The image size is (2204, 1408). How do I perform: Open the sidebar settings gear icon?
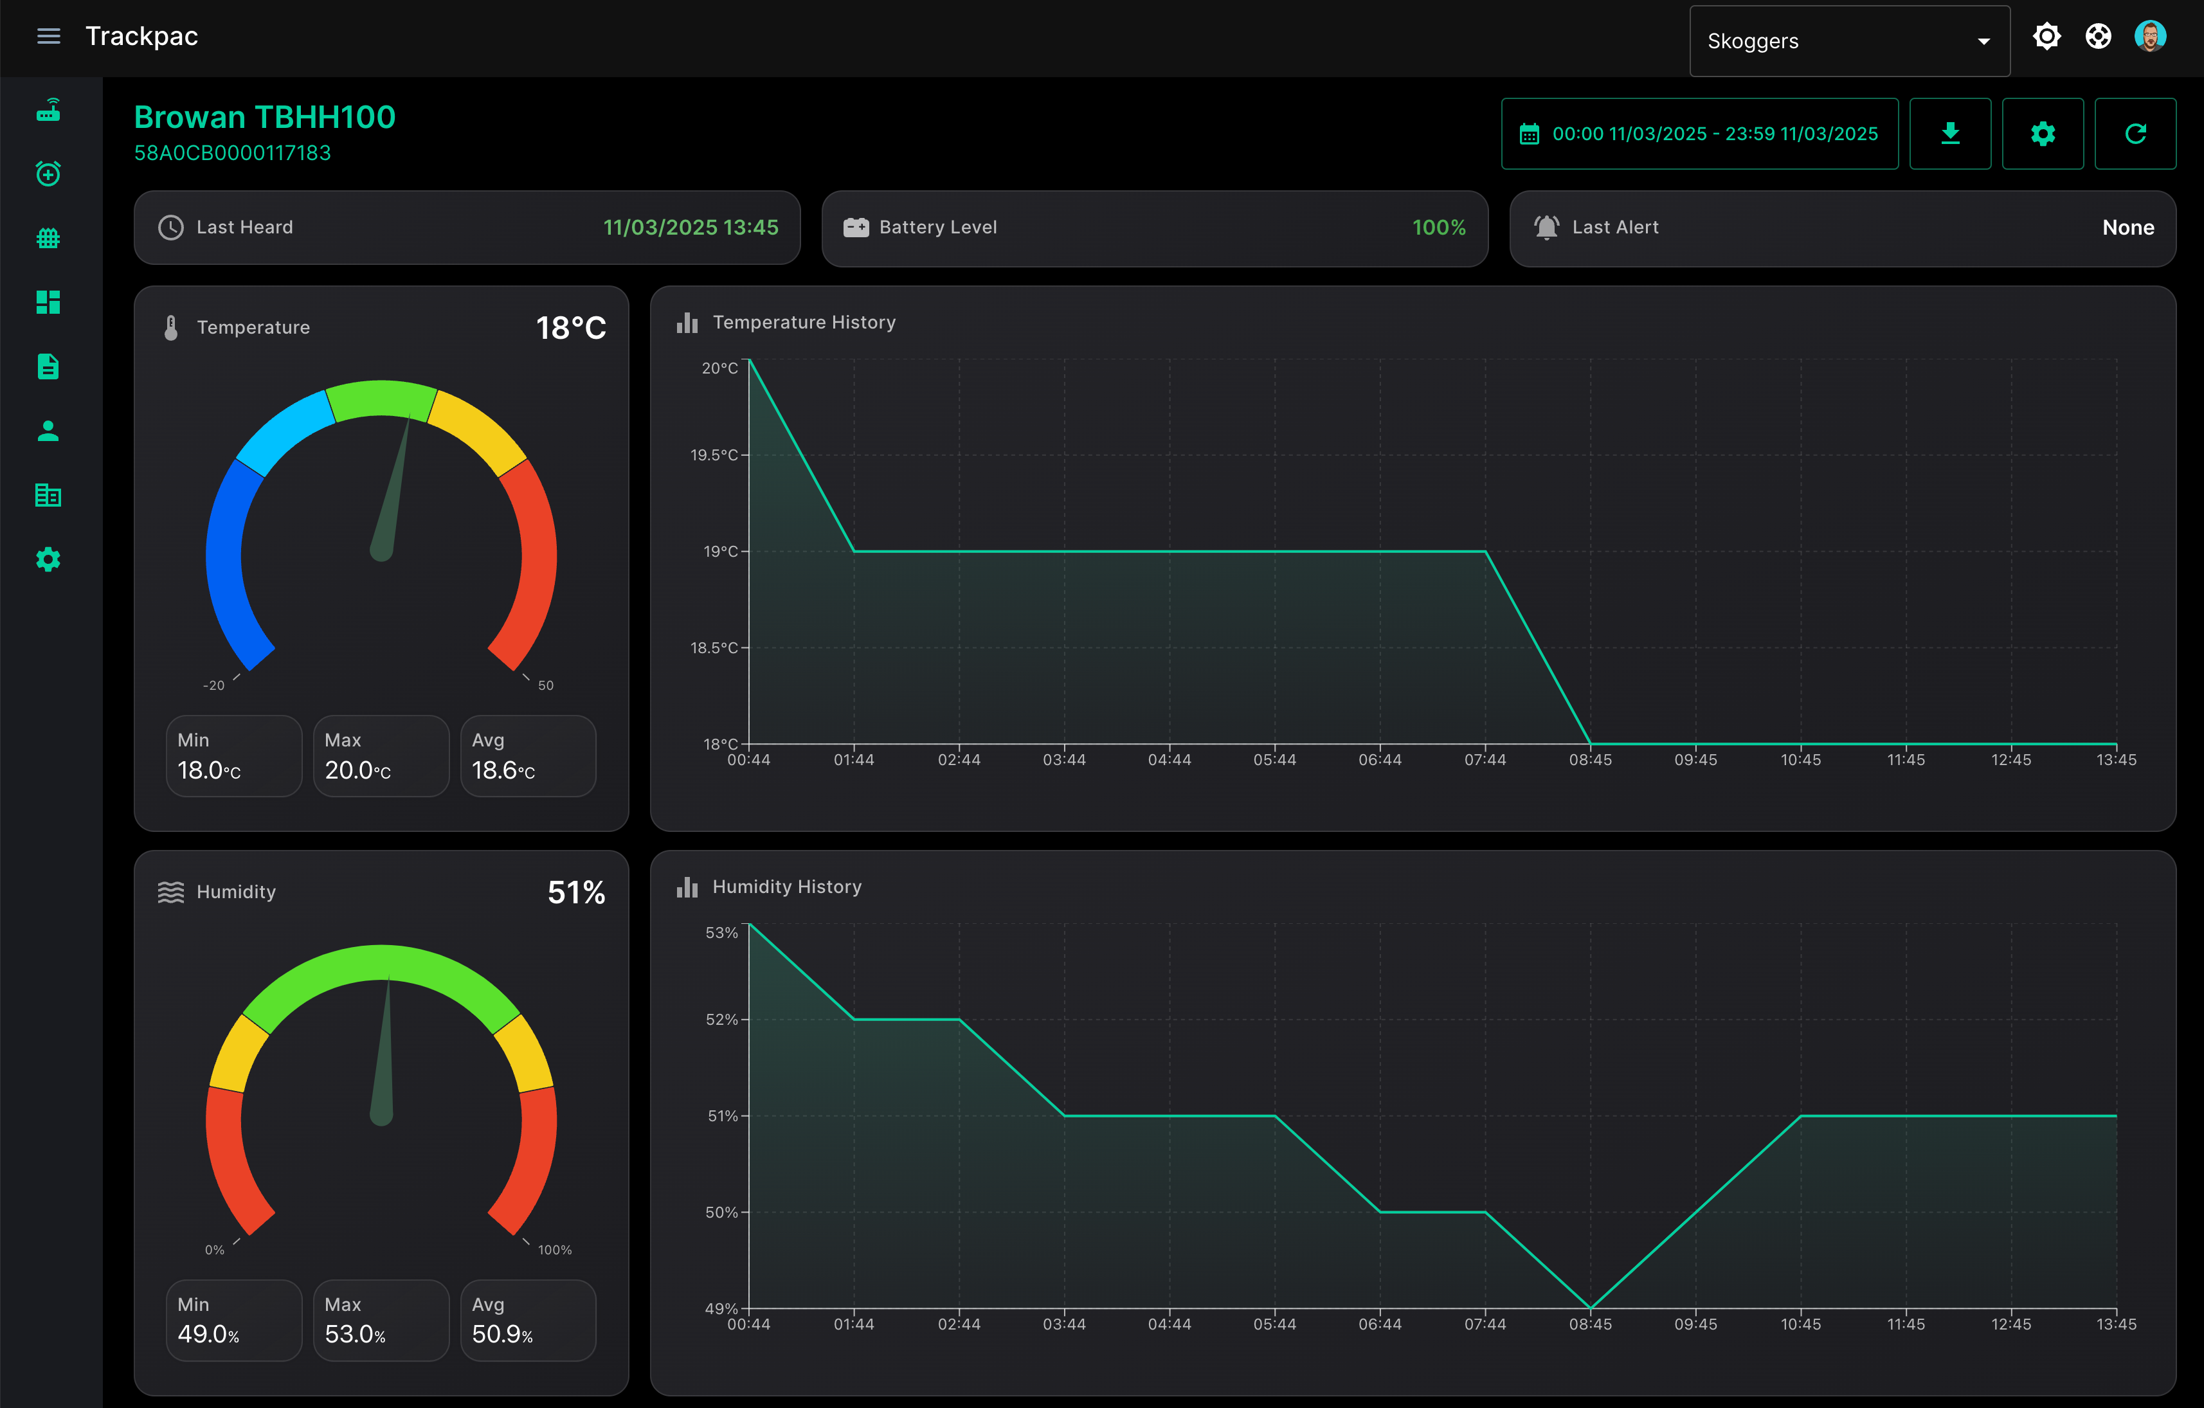coord(48,559)
